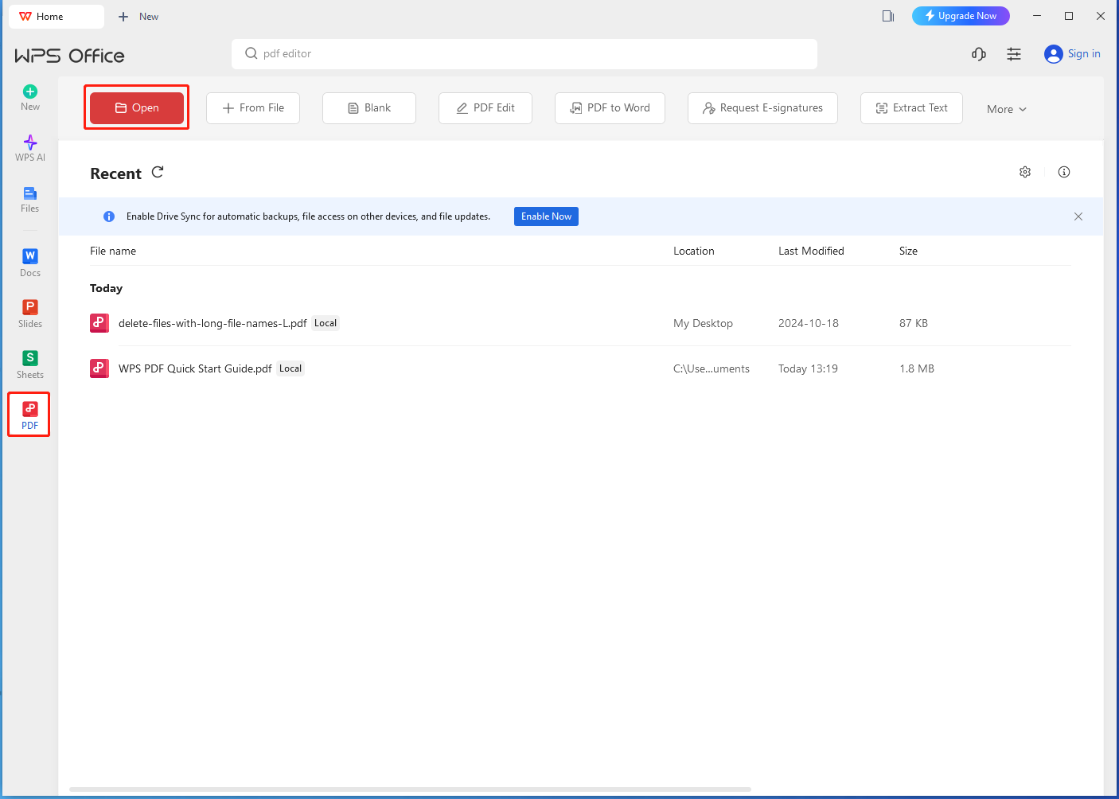Image resolution: width=1119 pixels, height=799 pixels.
Task: Expand the More dropdown
Action: (1007, 109)
